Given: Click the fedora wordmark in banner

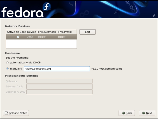Looking at the screenshot, I should click(x=22, y=12).
